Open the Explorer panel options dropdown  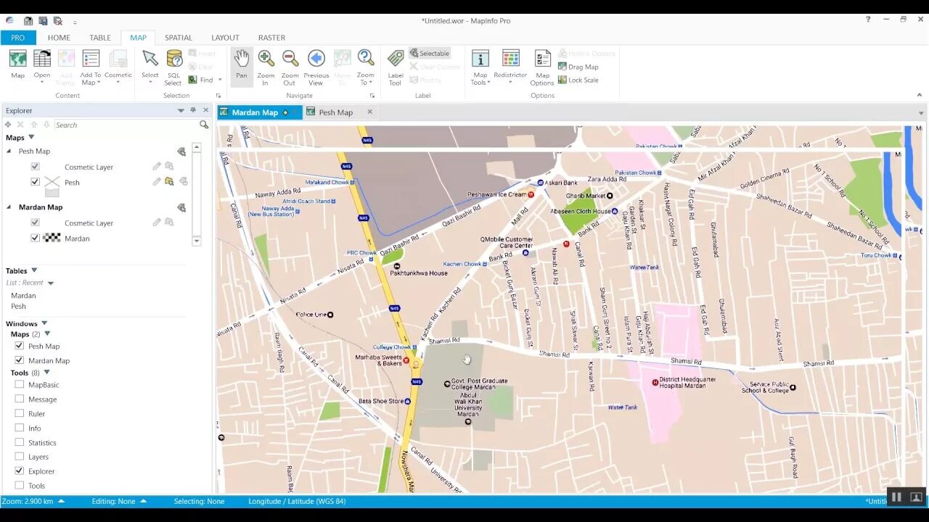point(181,110)
